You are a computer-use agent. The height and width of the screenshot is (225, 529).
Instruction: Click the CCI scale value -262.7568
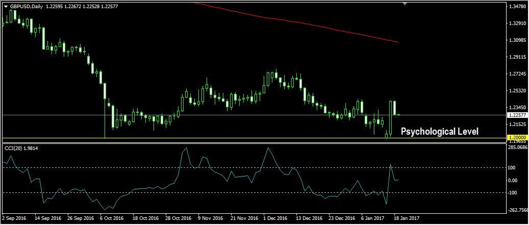[518, 210]
